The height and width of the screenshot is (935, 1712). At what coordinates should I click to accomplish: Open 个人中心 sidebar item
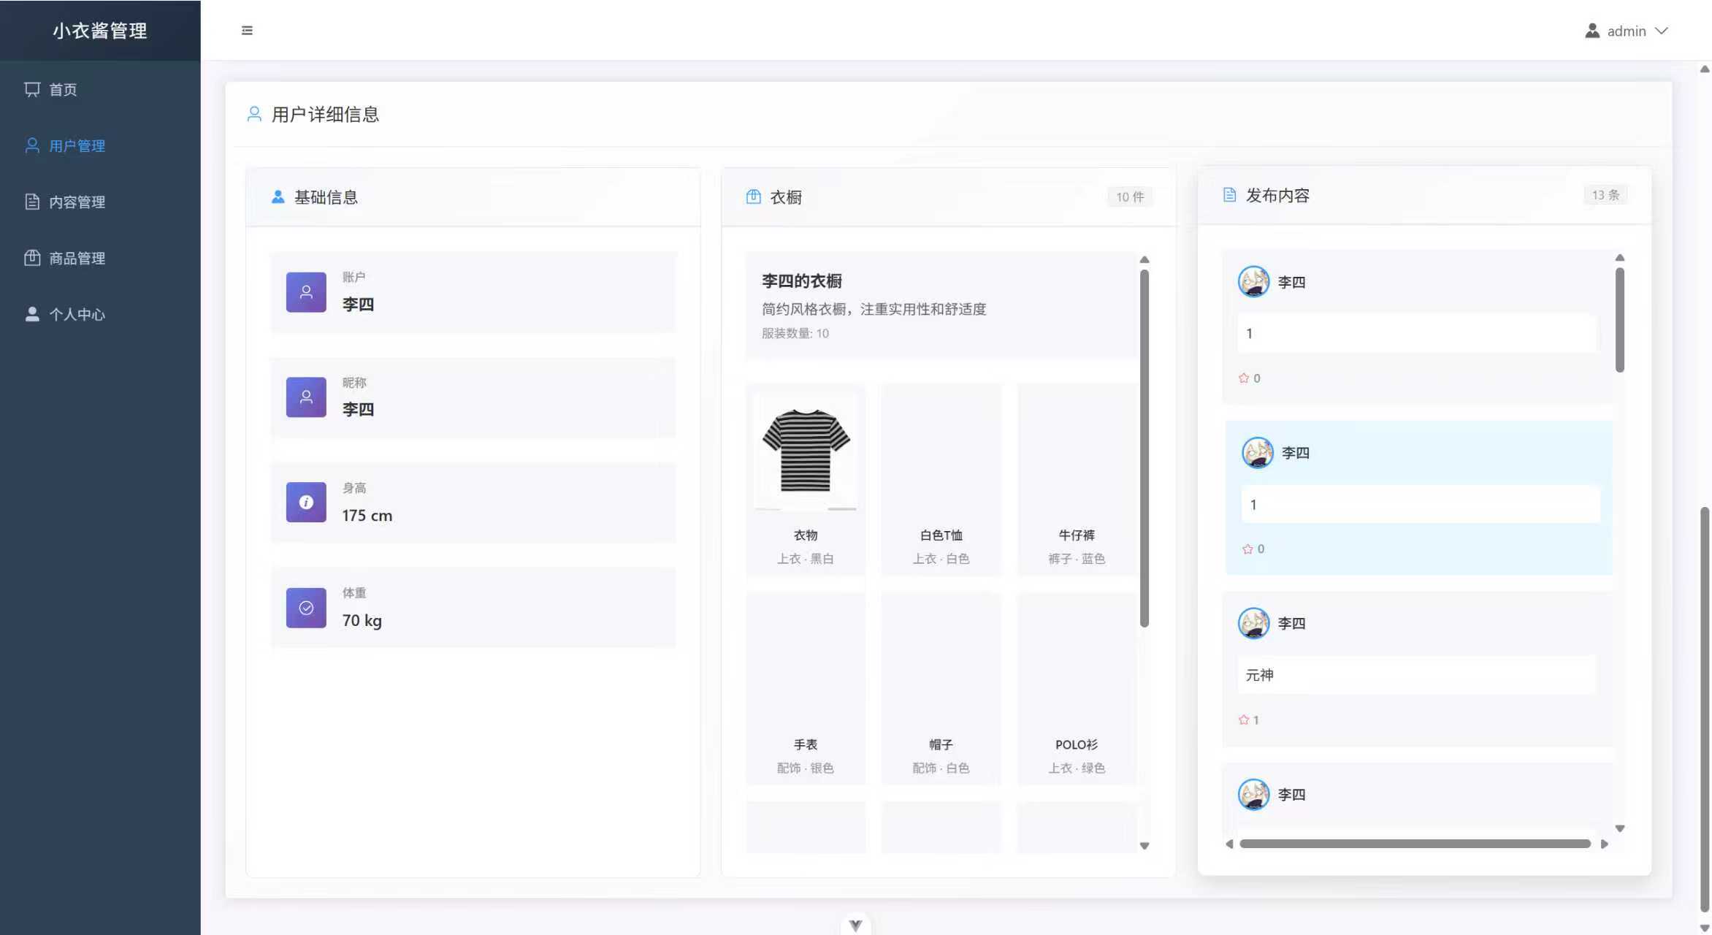pyautogui.click(x=77, y=314)
